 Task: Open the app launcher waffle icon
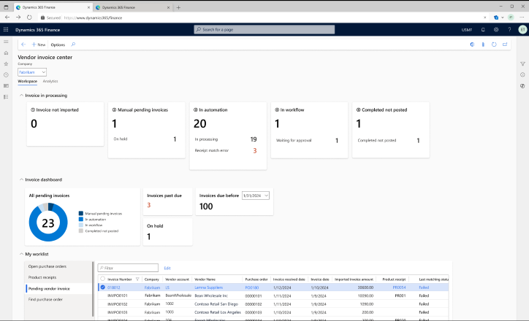(x=6, y=30)
